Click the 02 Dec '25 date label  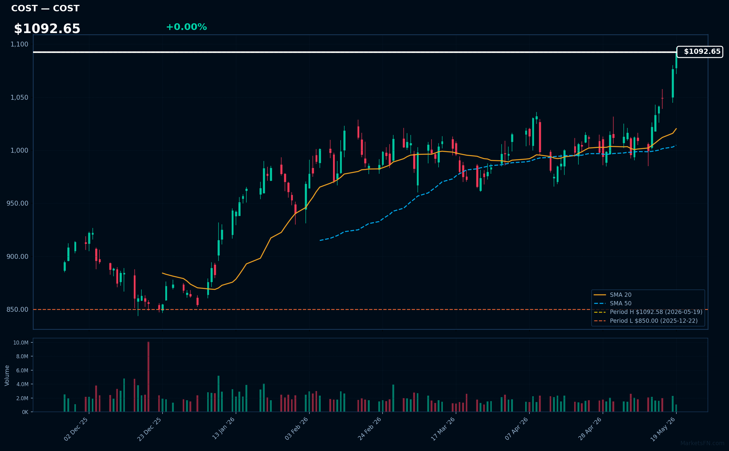point(76,429)
